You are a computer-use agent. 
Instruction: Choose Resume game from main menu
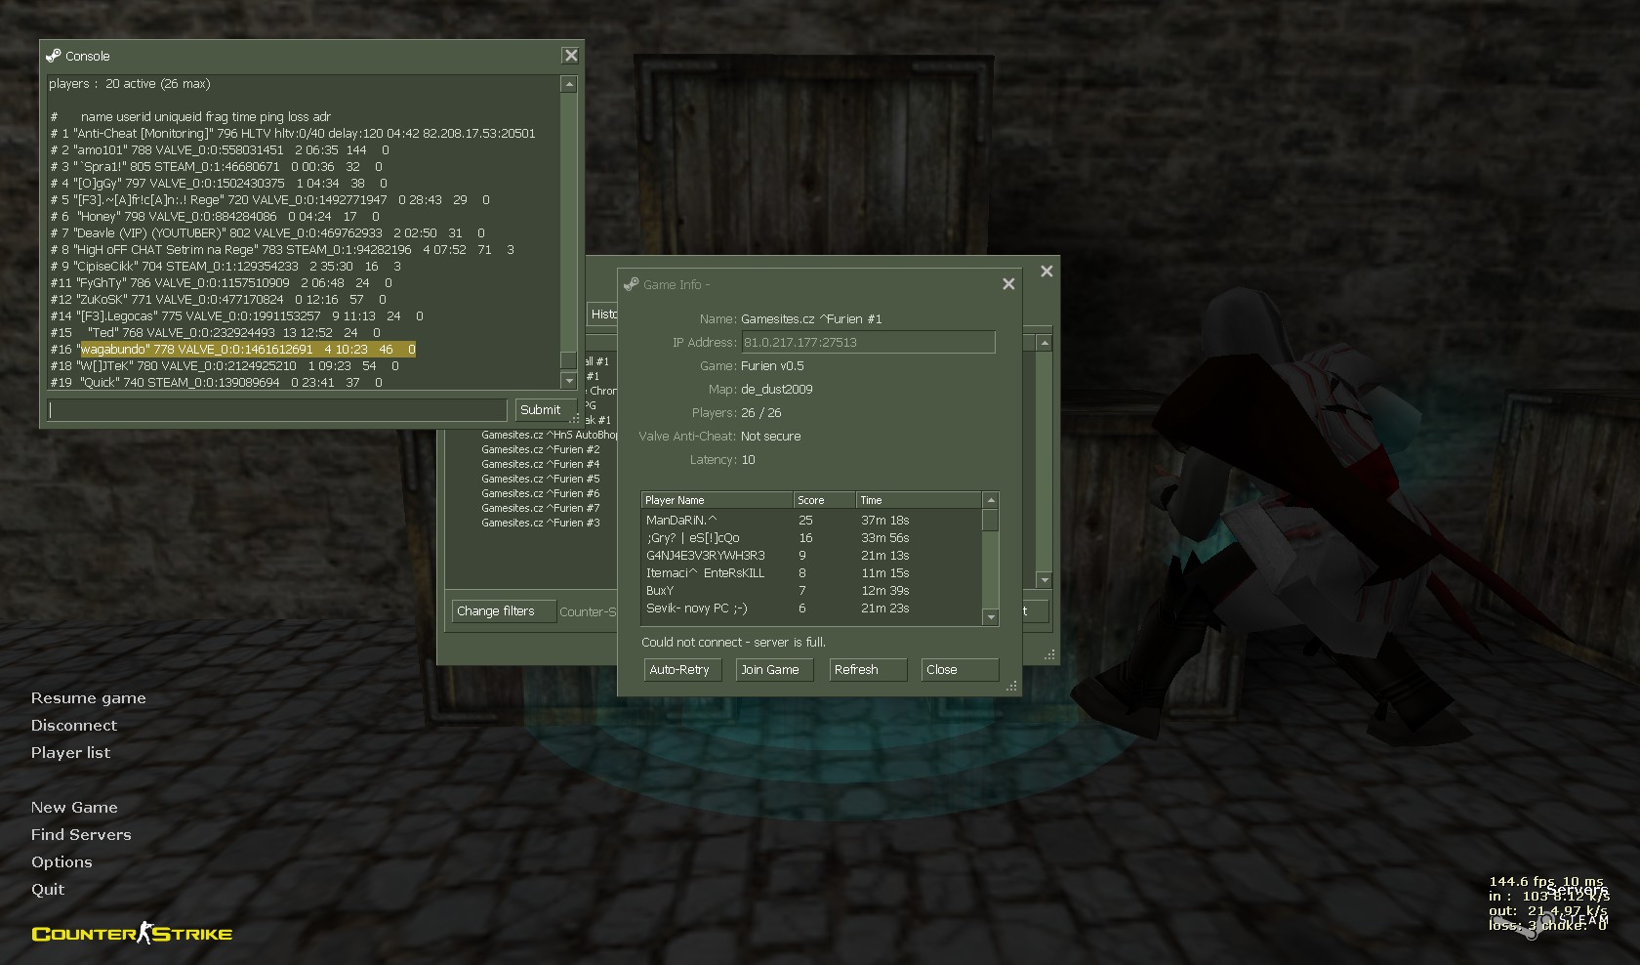tap(88, 698)
